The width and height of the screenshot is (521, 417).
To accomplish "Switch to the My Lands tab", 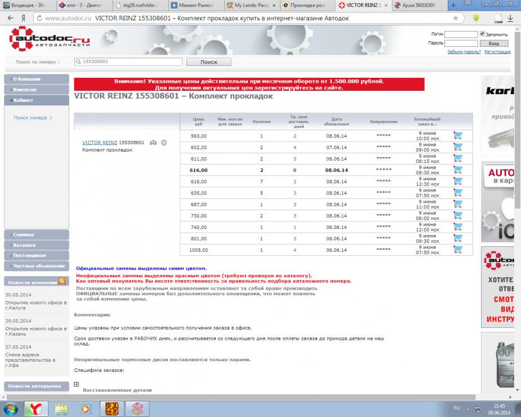I will (x=252, y=5).
